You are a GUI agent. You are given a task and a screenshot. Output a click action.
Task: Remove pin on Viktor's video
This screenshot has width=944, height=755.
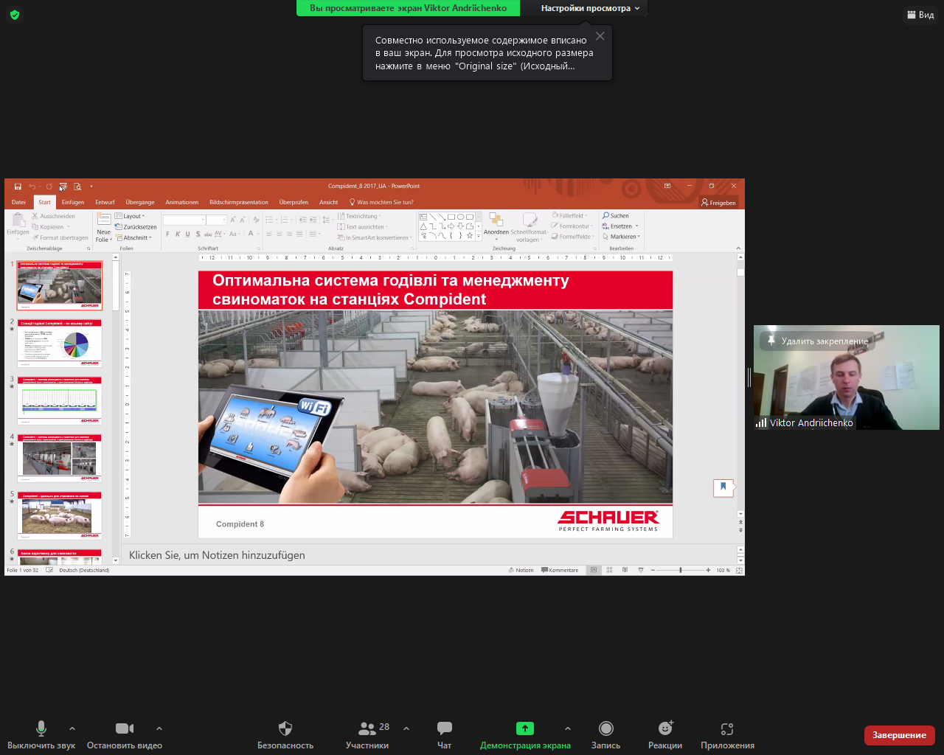tap(817, 341)
